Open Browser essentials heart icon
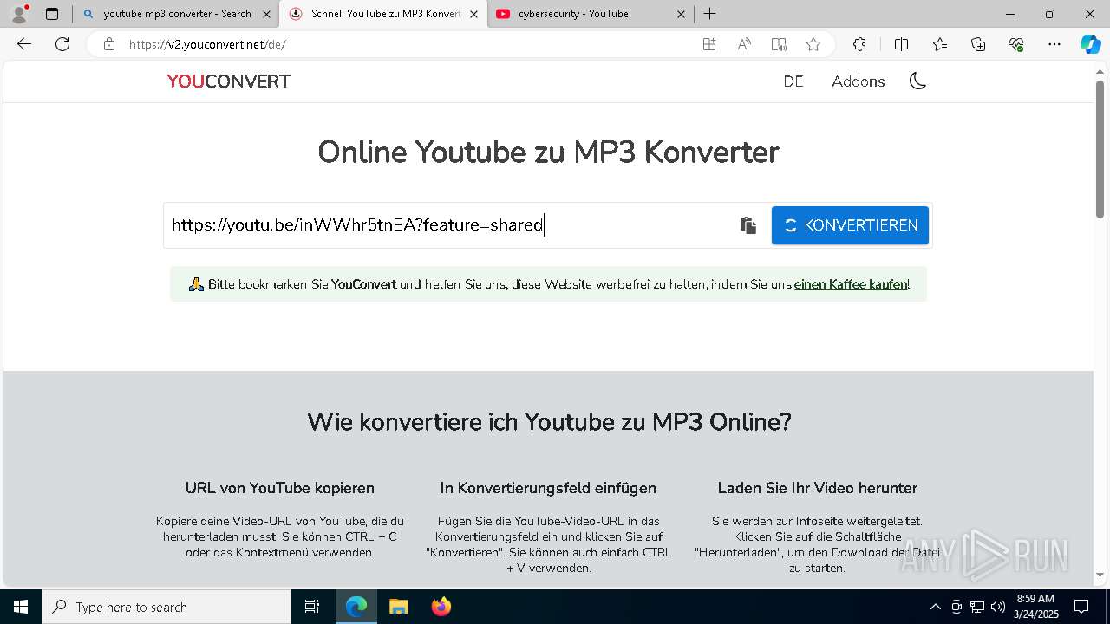This screenshot has width=1110, height=624. 1016,44
